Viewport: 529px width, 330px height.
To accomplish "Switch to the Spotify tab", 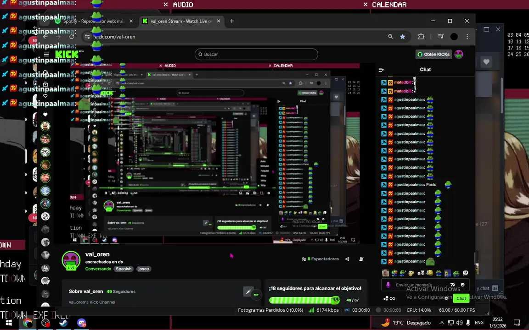I will pyautogui.click(x=94, y=21).
